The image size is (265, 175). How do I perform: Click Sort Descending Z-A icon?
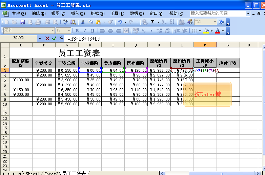pyautogui.click(x=172, y=22)
